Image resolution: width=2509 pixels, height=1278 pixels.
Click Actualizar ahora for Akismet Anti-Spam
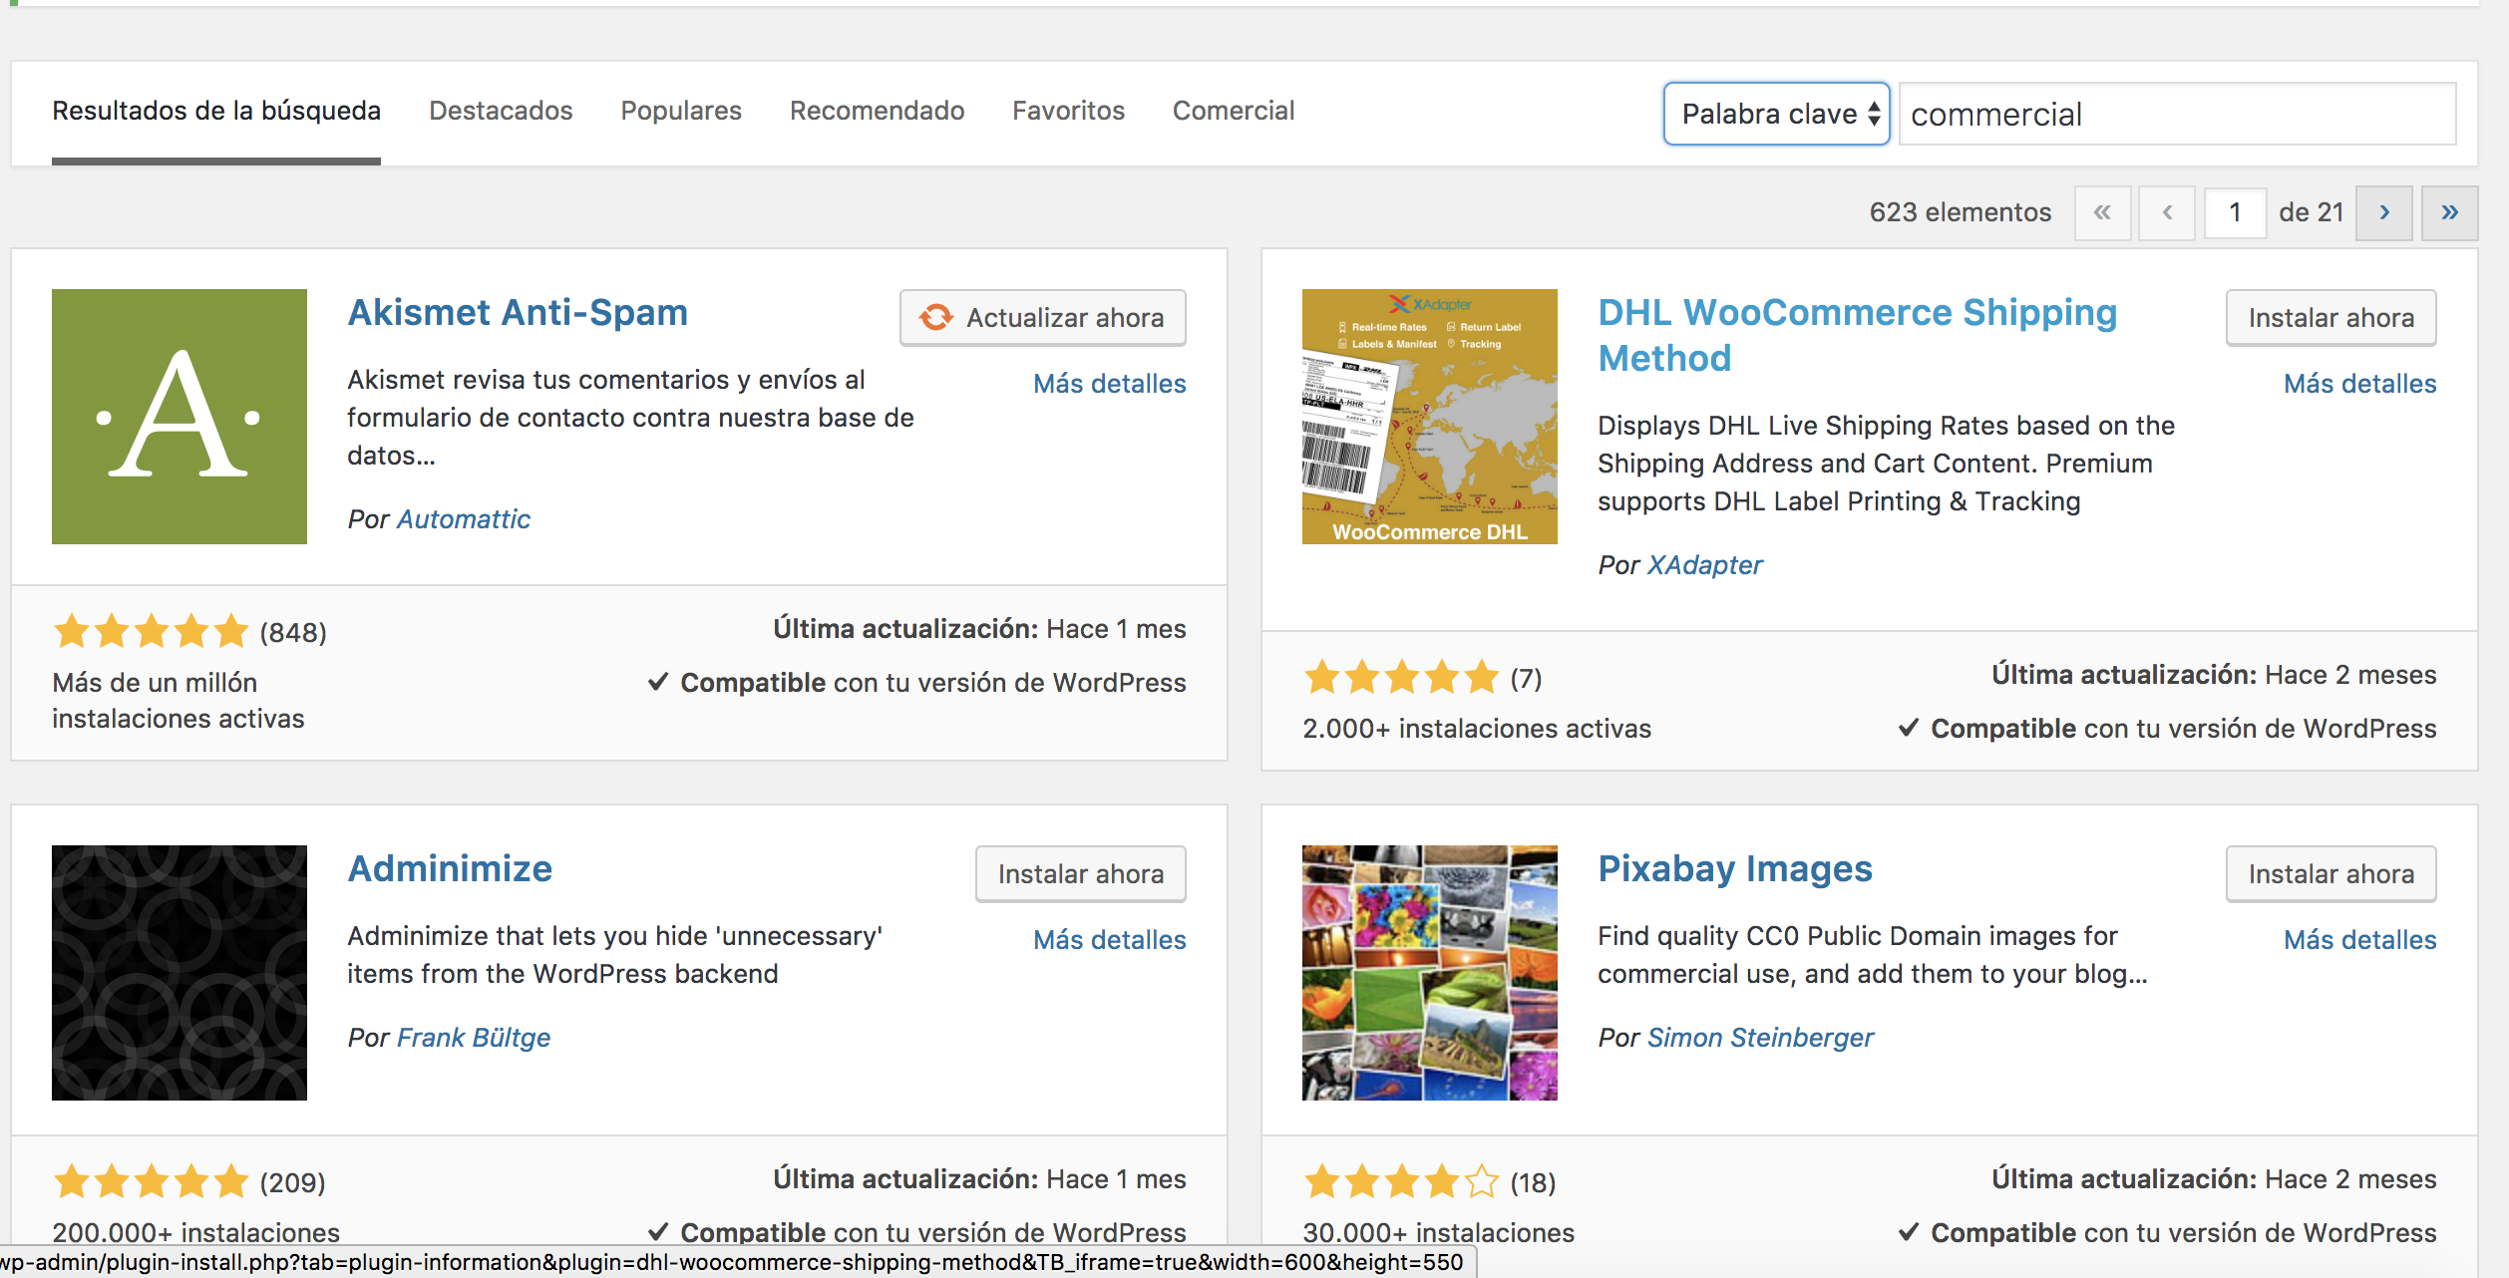coord(1043,318)
